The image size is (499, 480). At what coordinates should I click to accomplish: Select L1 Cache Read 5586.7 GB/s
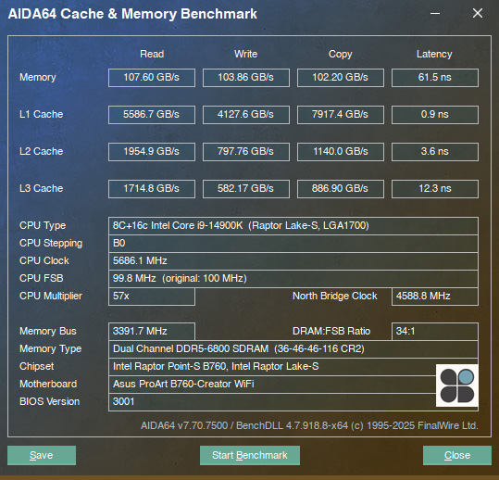pos(152,115)
